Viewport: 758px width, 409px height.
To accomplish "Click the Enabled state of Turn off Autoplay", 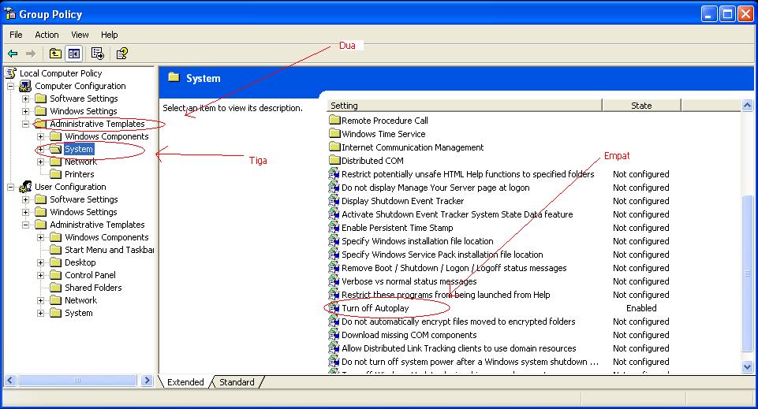I will pyautogui.click(x=641, y=308).
